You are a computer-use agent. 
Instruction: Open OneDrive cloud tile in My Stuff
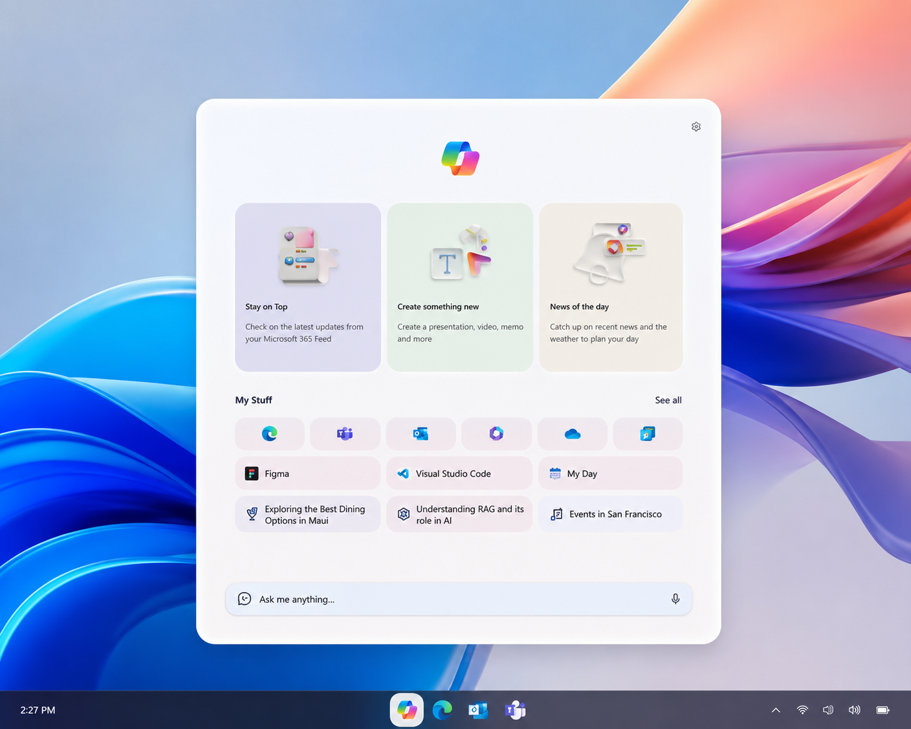pos(572,434)
